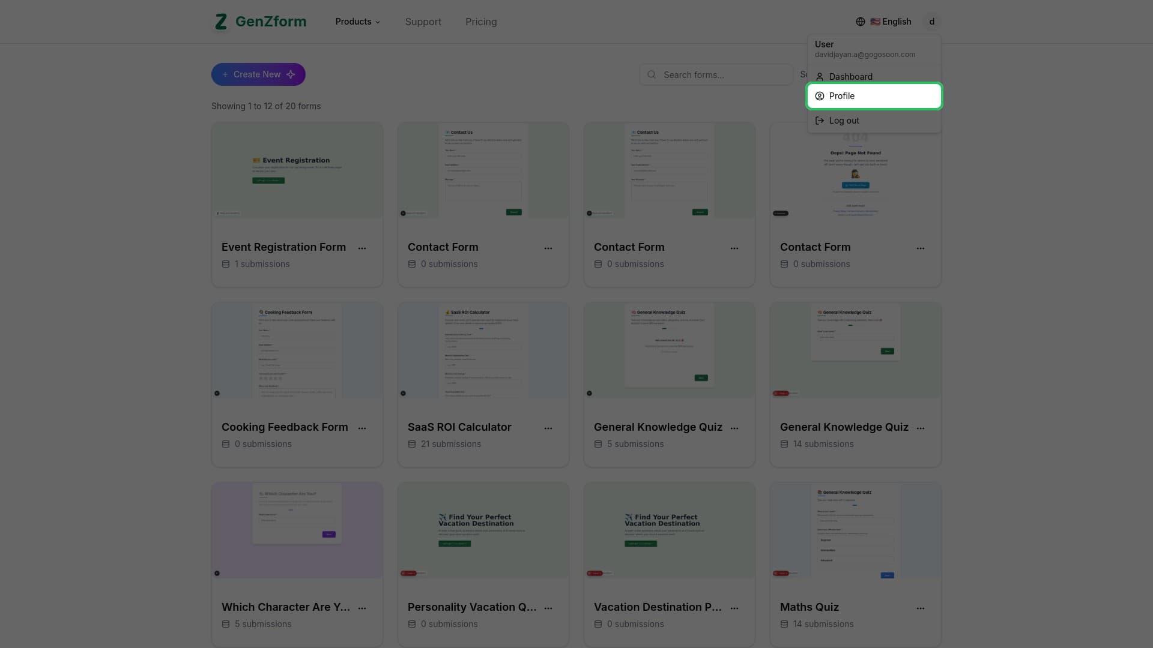
Task: Click the user avatar in the top right
Action: (931, 22)
